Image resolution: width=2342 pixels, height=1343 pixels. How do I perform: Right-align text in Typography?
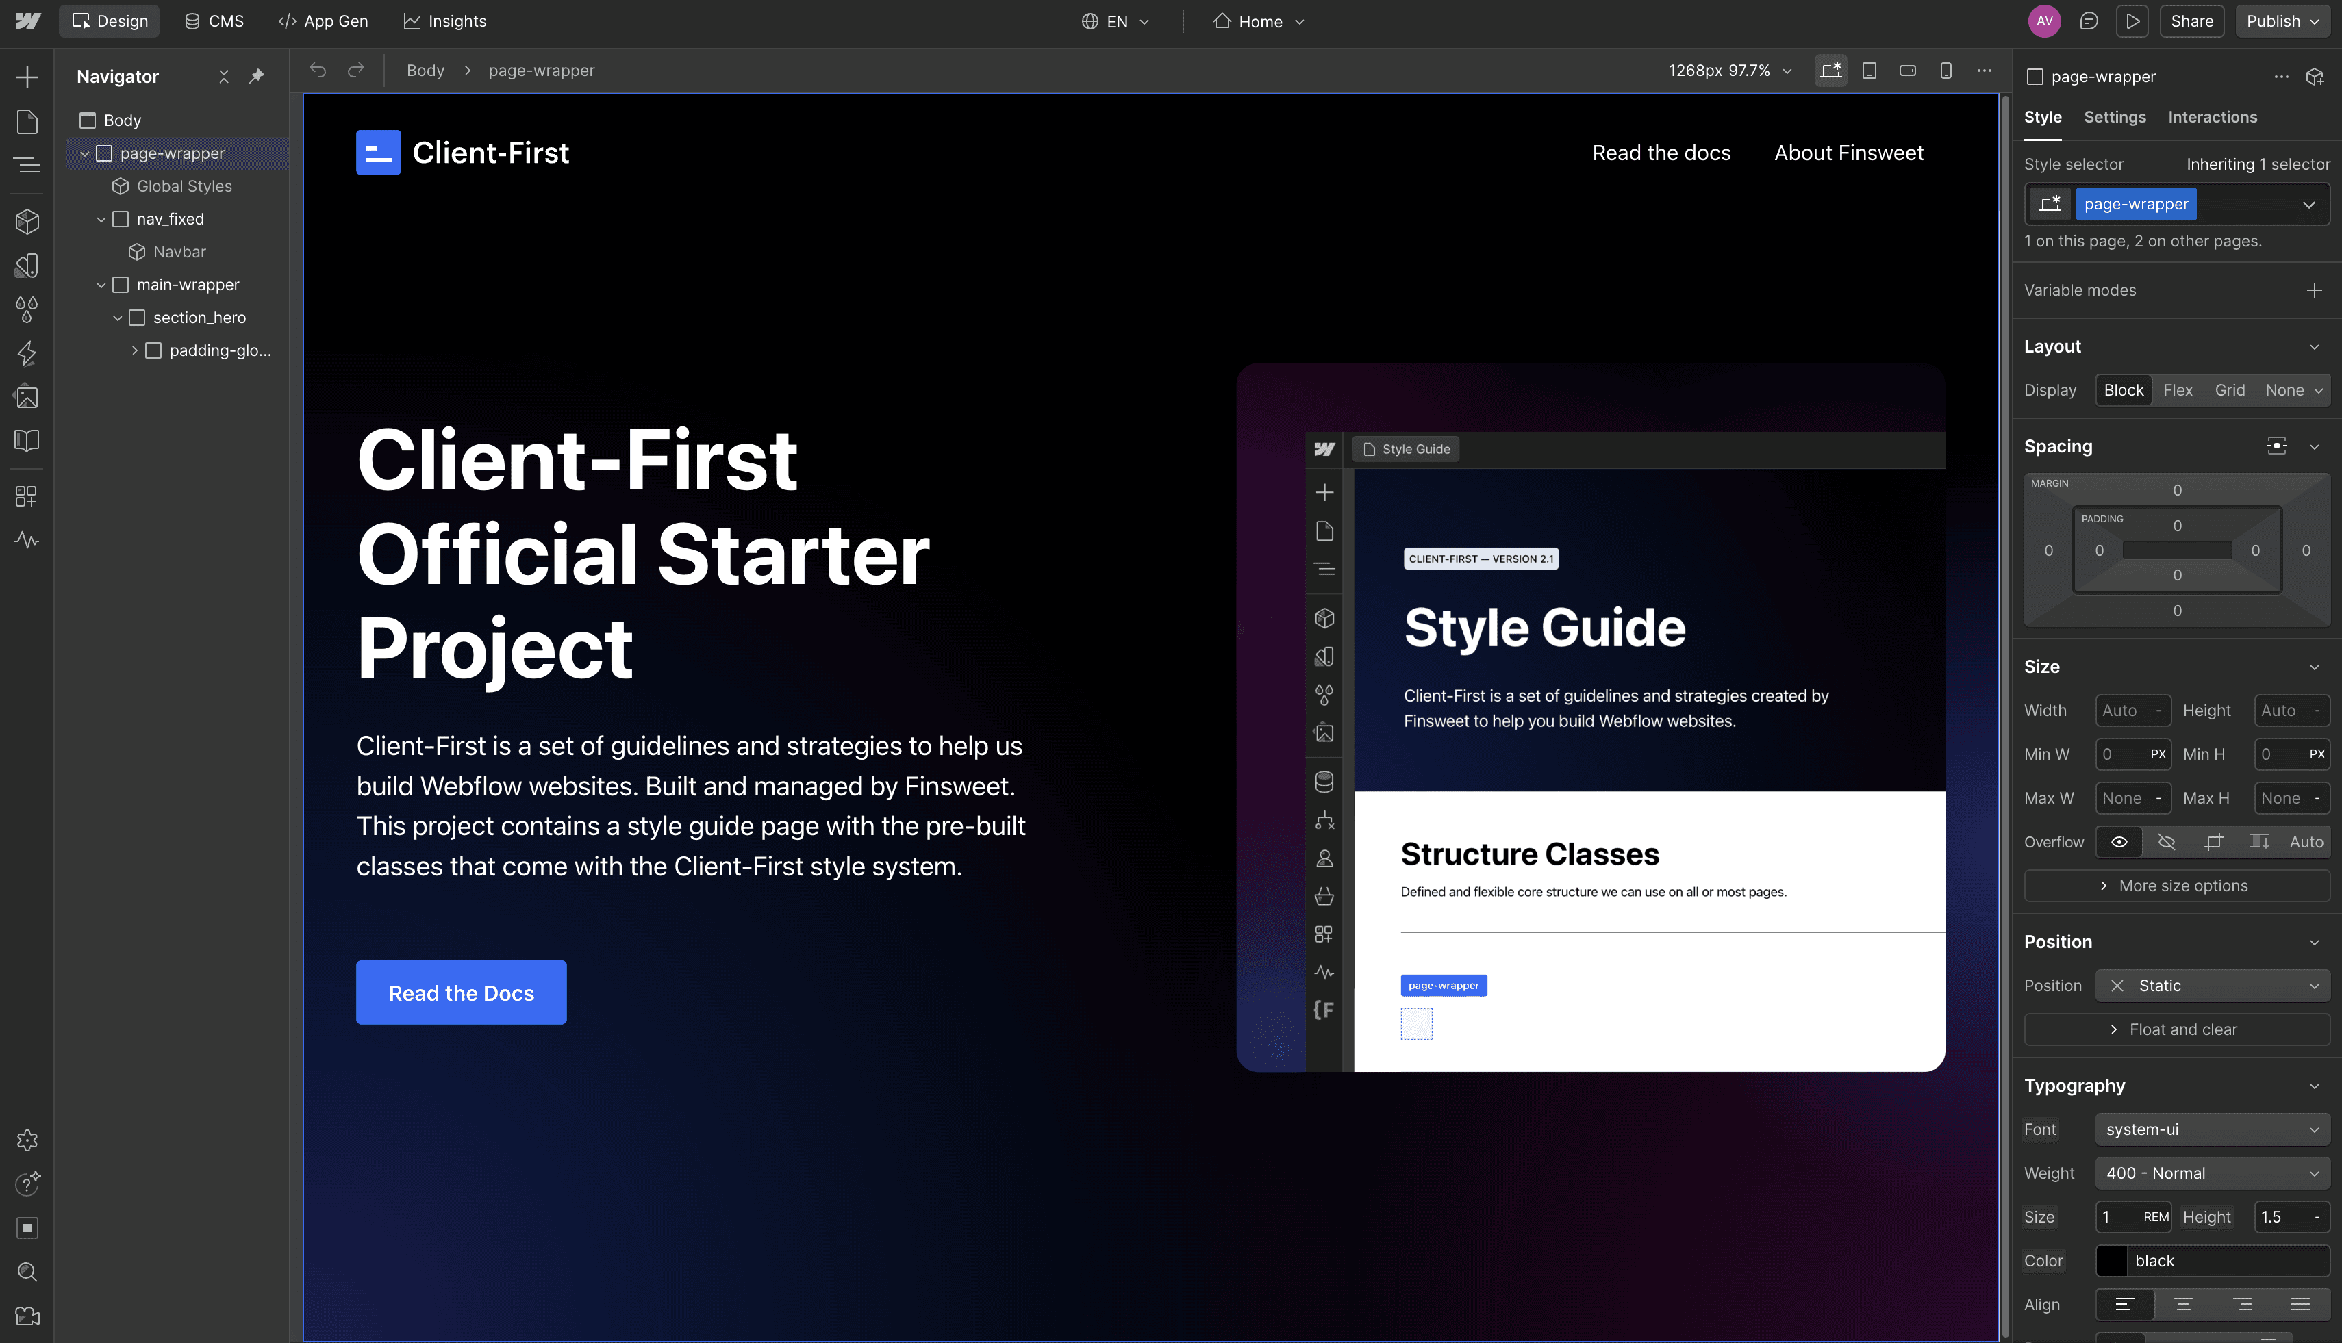[2242, 1304]
